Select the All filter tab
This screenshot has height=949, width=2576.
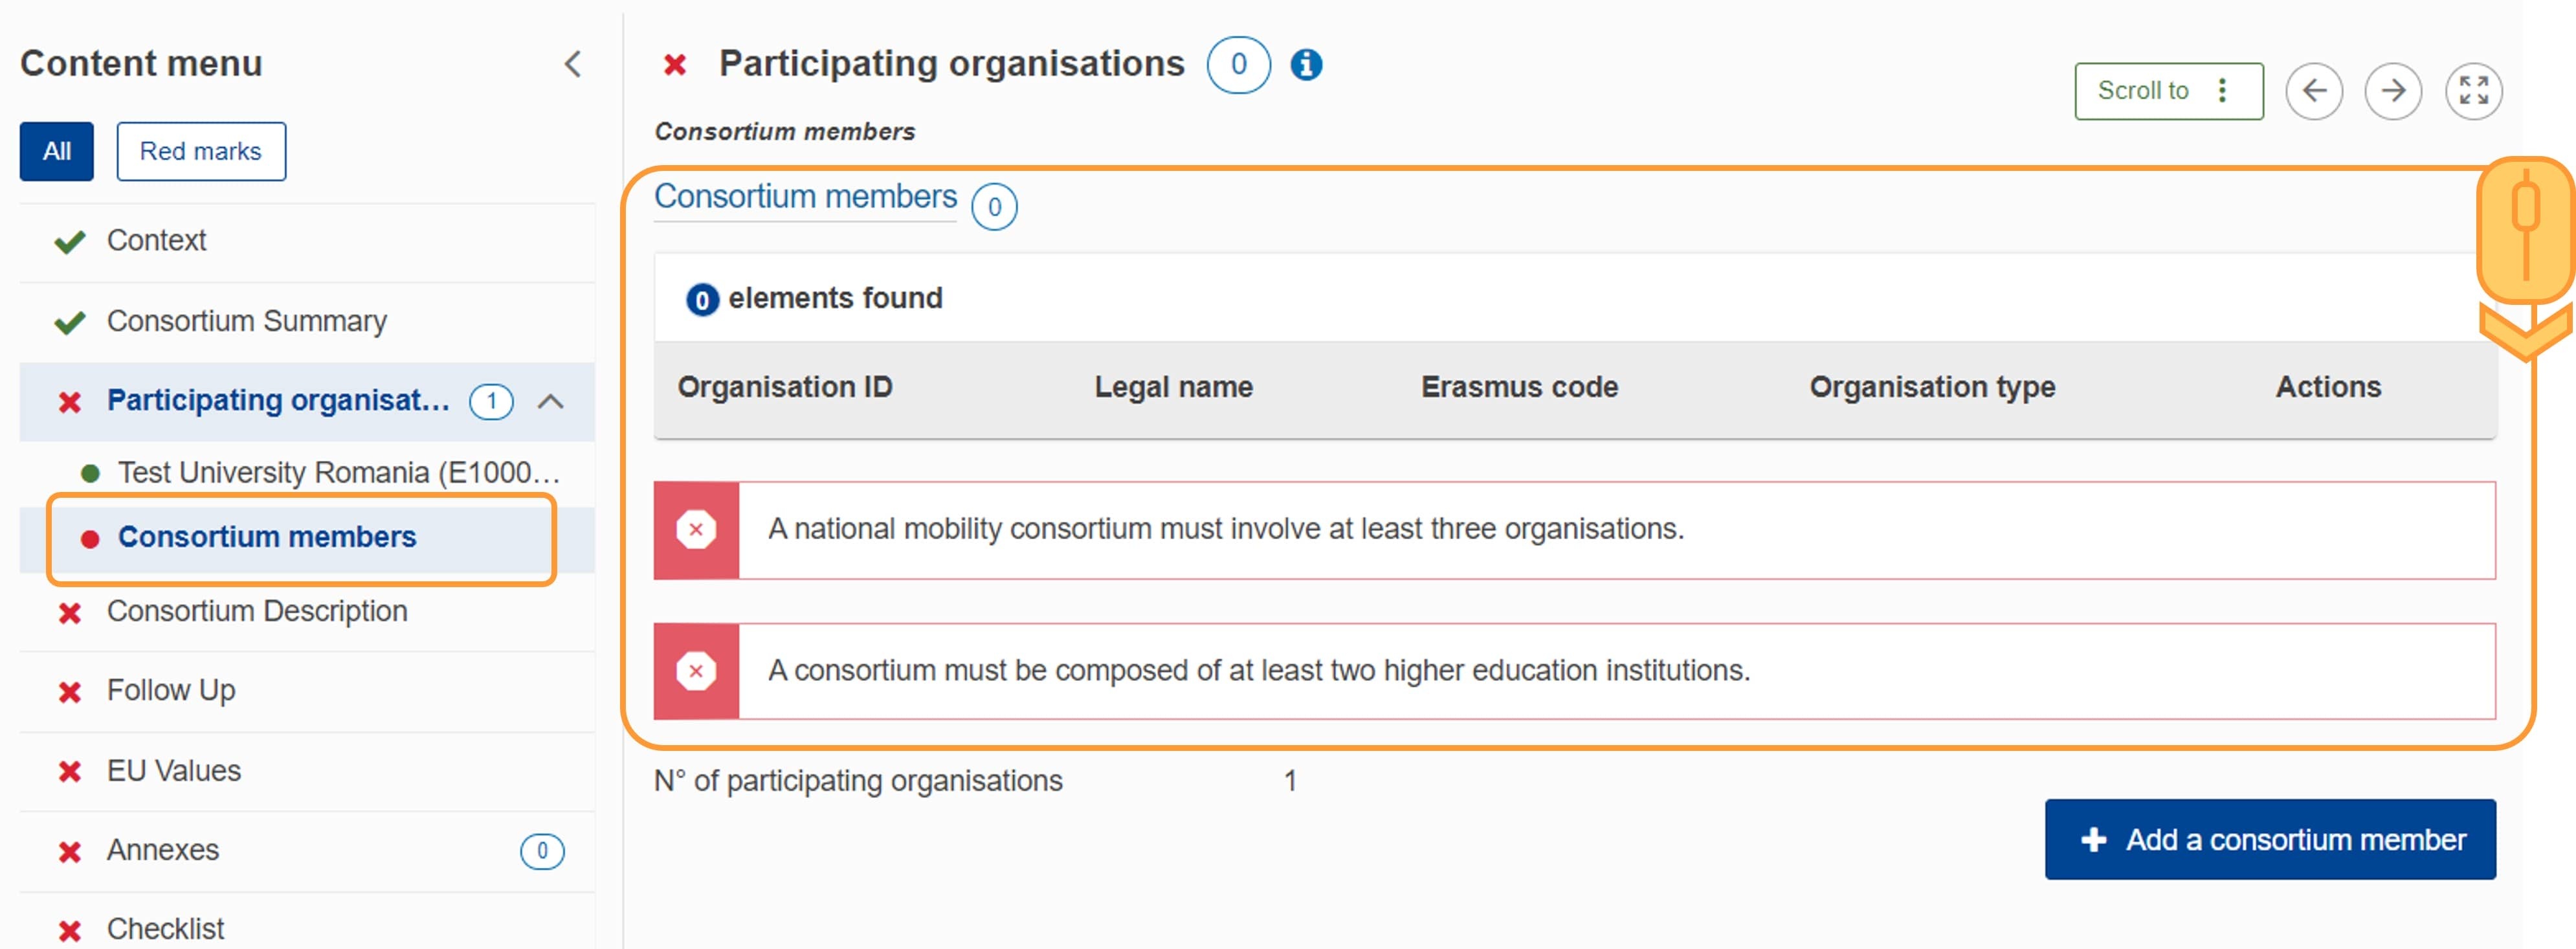click(57, 151)
